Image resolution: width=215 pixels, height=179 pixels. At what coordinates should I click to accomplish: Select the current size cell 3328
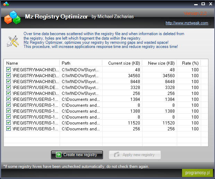[x=135, y=88]
